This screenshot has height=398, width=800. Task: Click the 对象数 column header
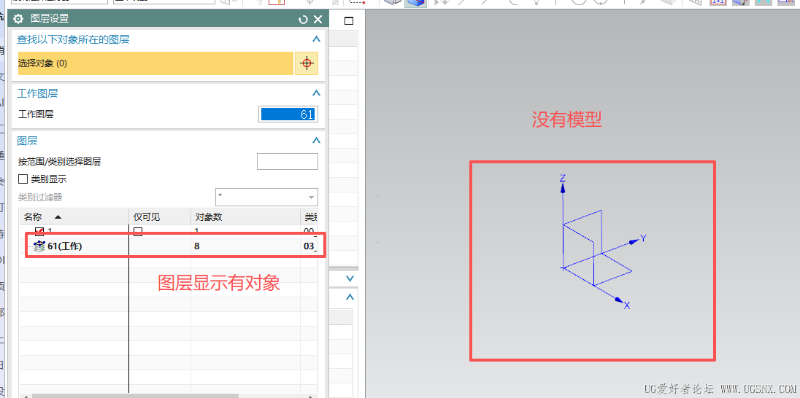(x=245, y=217)
